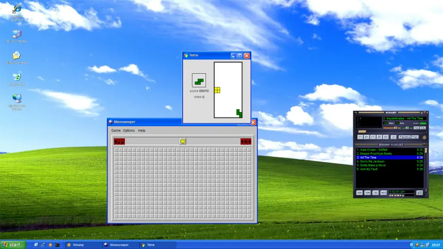This screenshot has width=443, height=249.
Task: Open the Winamp playlist REM menu
Action: click(368, 193)
